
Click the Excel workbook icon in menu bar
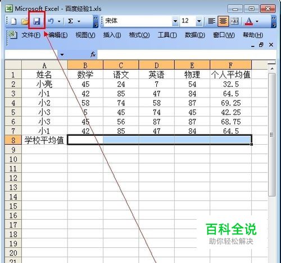tap(13, 35)
